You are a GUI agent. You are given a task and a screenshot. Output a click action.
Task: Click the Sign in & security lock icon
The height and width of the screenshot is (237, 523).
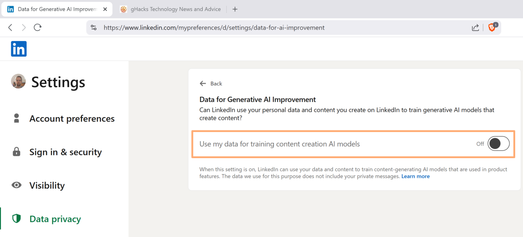coord(17,152)
